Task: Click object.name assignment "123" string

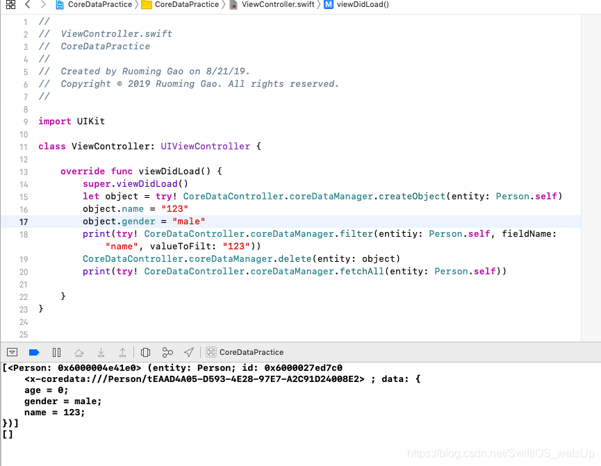Action: coord(174,209)
